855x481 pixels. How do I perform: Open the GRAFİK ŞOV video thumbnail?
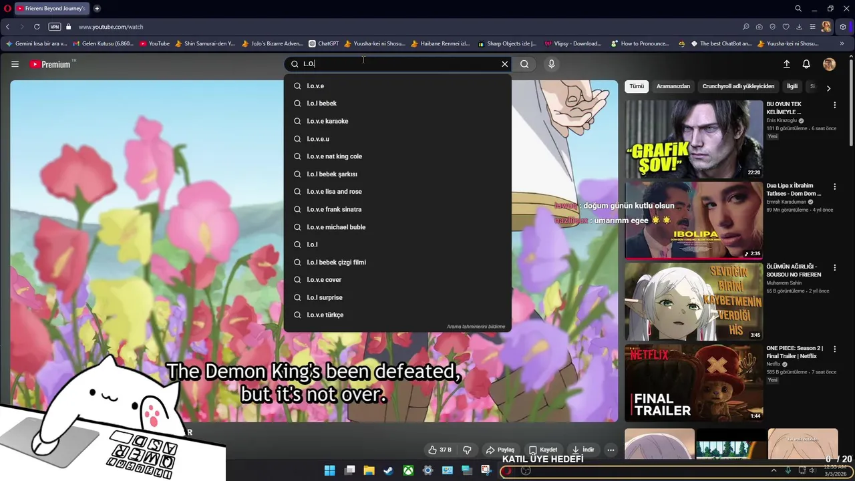point(693,139)
